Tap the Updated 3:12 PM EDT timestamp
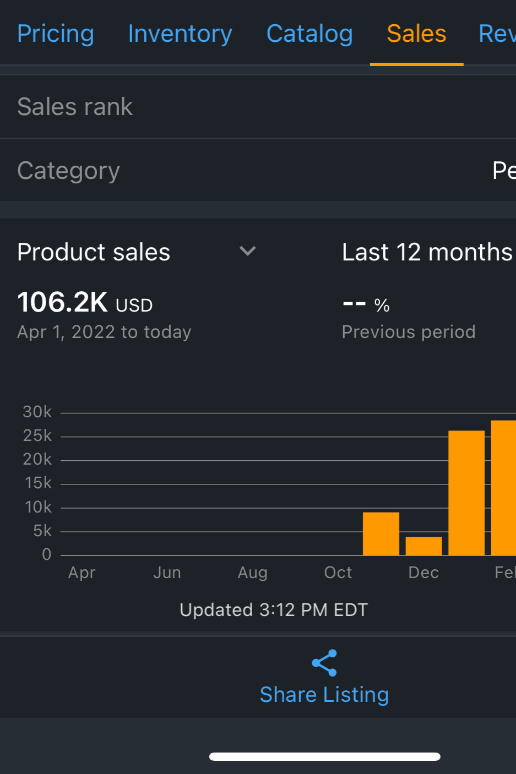The height and width of the screenshot is (774, 516). [274, 610]
